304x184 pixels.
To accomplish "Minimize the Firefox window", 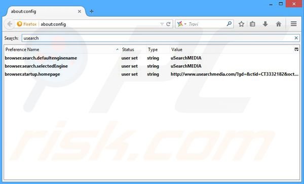I will (271, 4).
